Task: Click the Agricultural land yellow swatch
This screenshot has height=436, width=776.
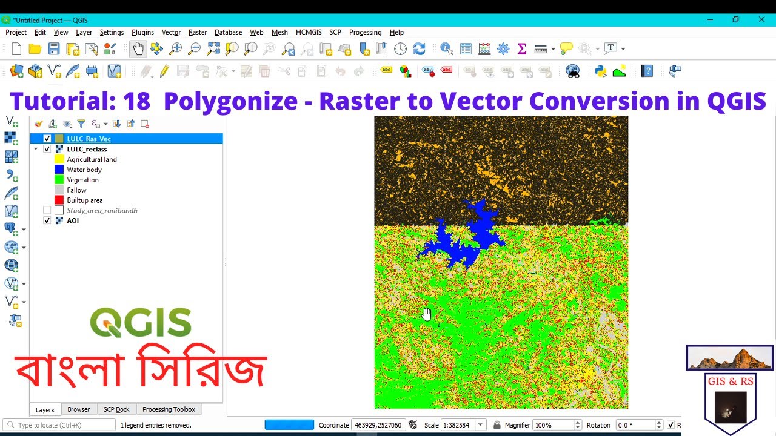Action: 59,159
